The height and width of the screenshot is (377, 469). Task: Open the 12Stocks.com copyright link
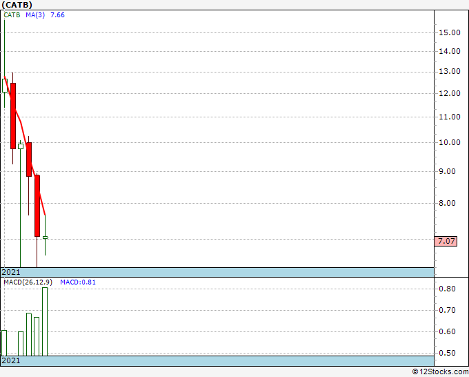(440, 371)
